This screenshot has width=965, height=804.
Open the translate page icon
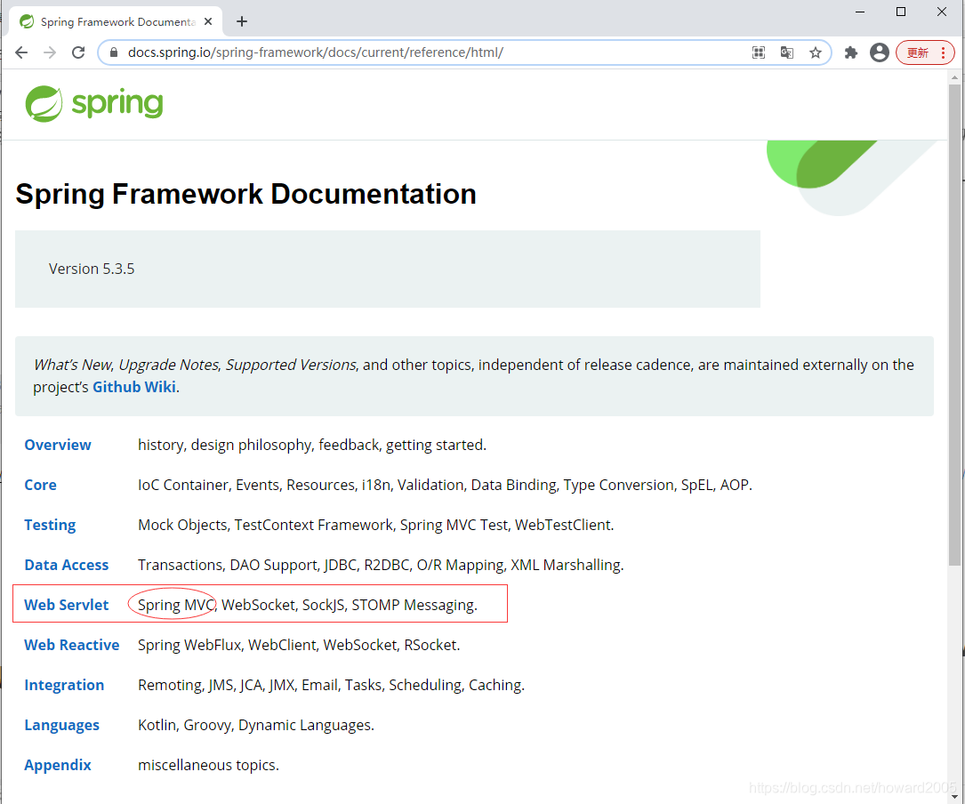click(x=786, y=53)
